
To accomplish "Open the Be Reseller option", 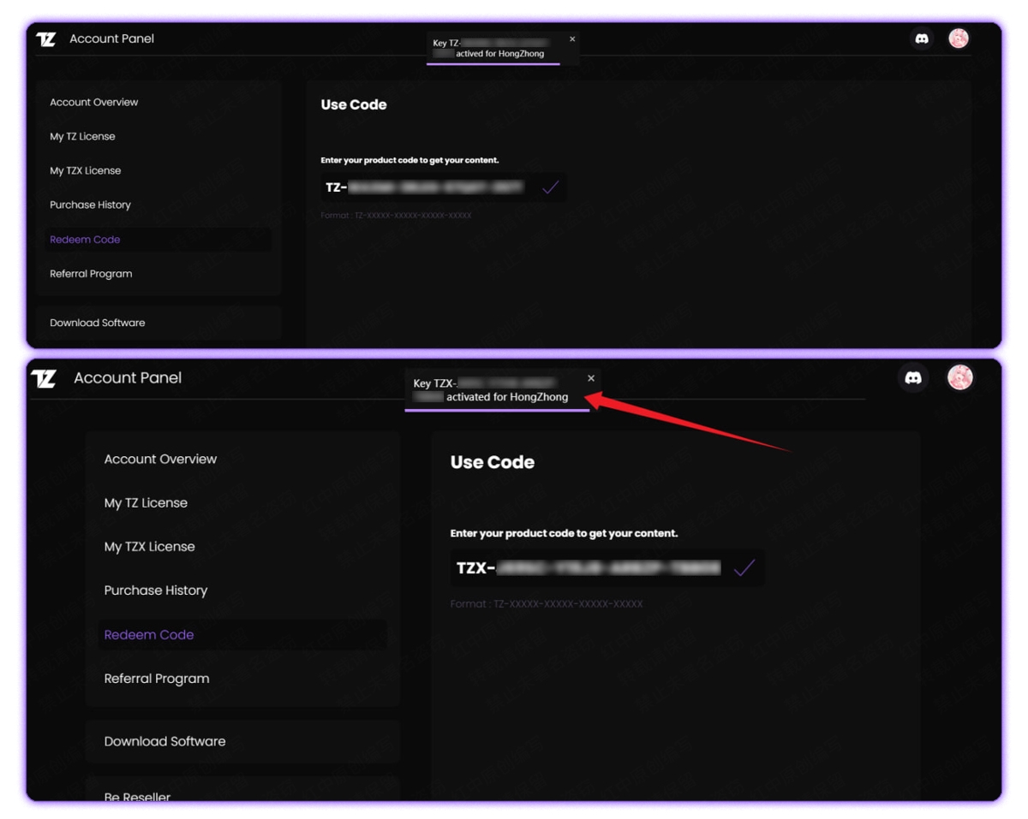I will 137,796.
